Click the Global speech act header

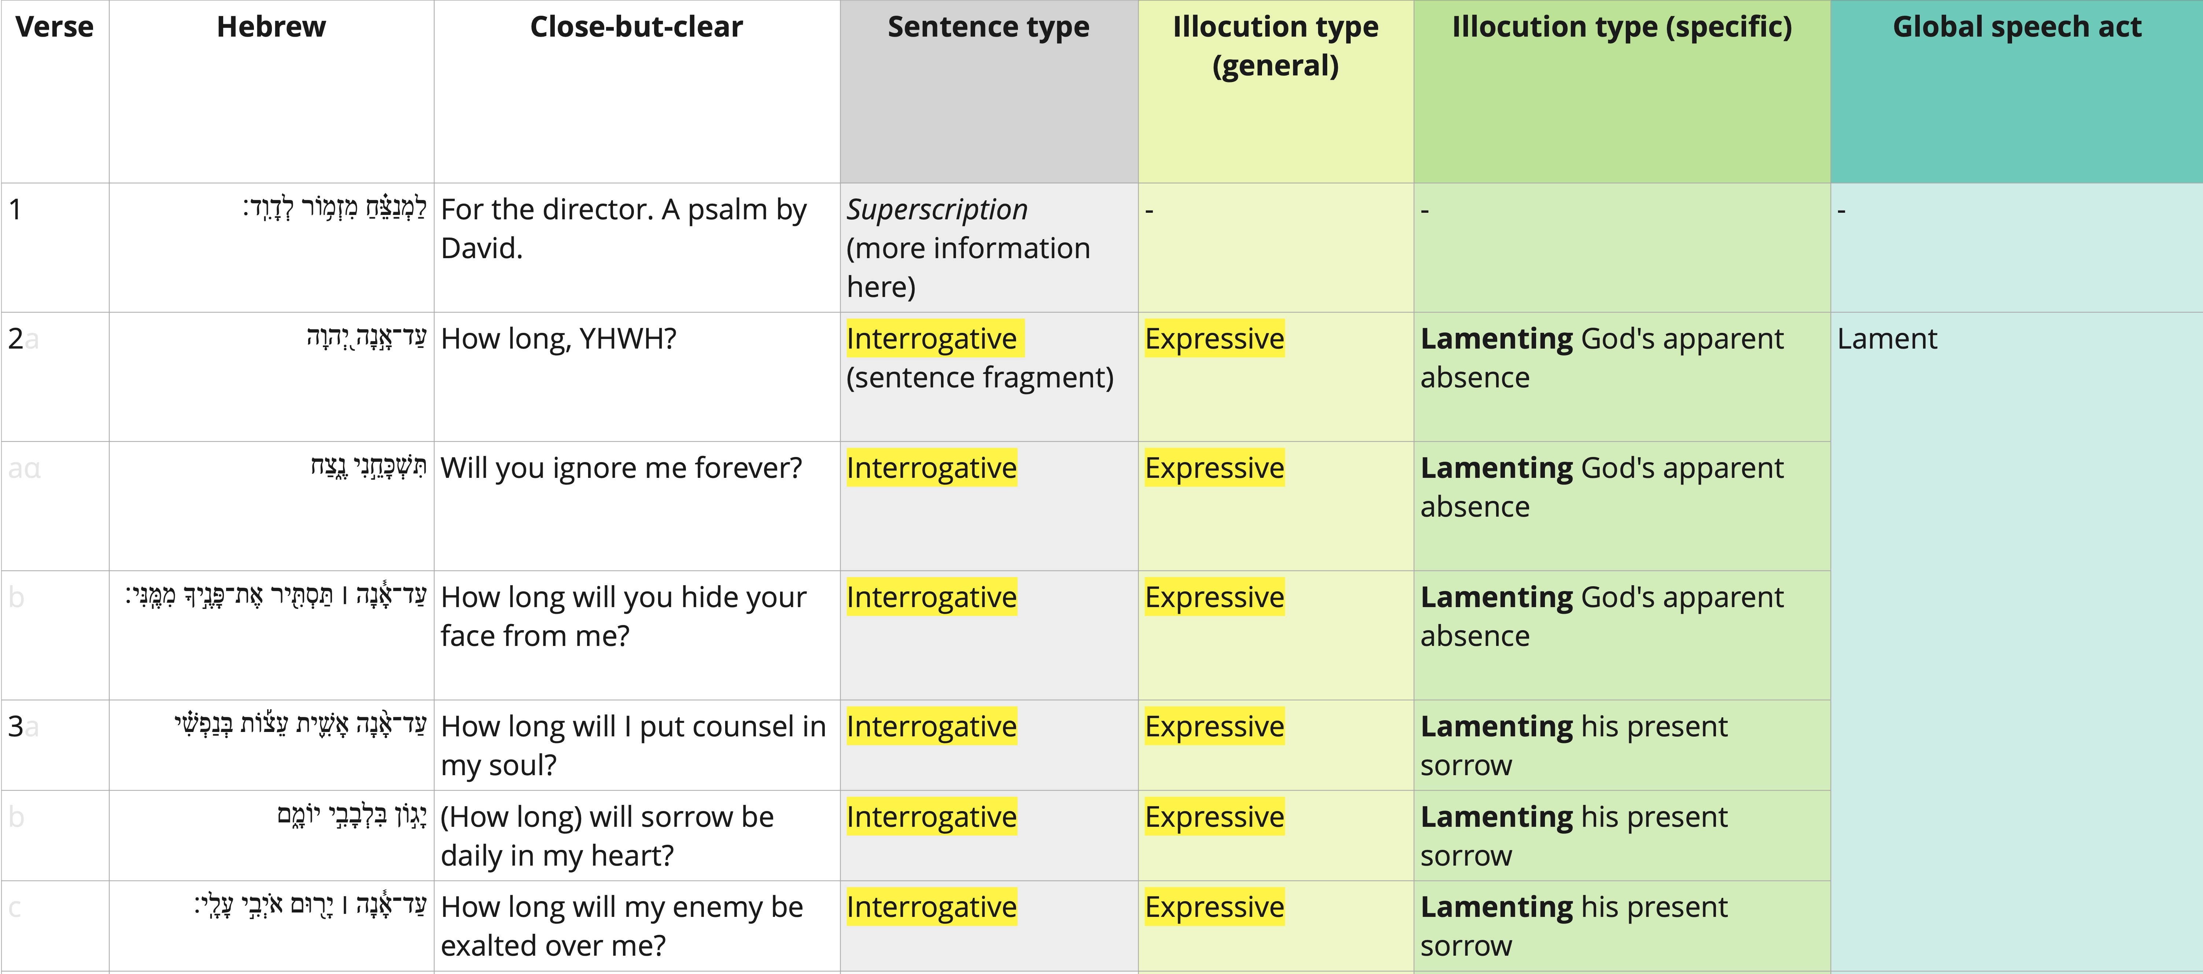tap(2016, 92)
